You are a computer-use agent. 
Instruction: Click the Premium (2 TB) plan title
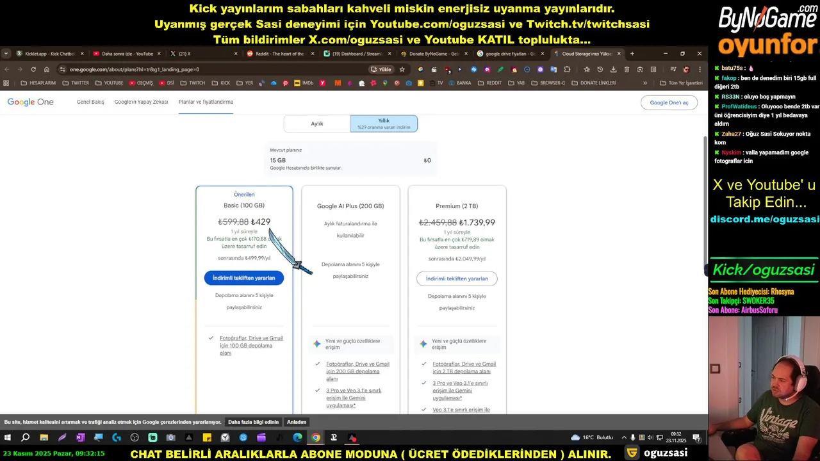pyautogui.click(x=457, y=206)
